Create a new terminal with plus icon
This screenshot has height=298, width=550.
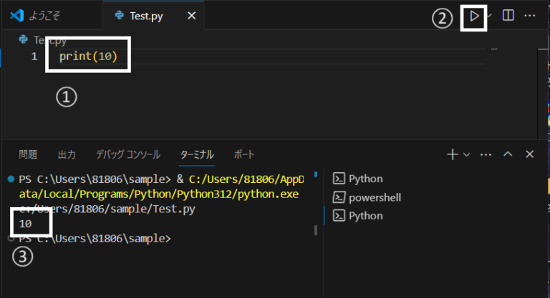(x=452, y=154)
